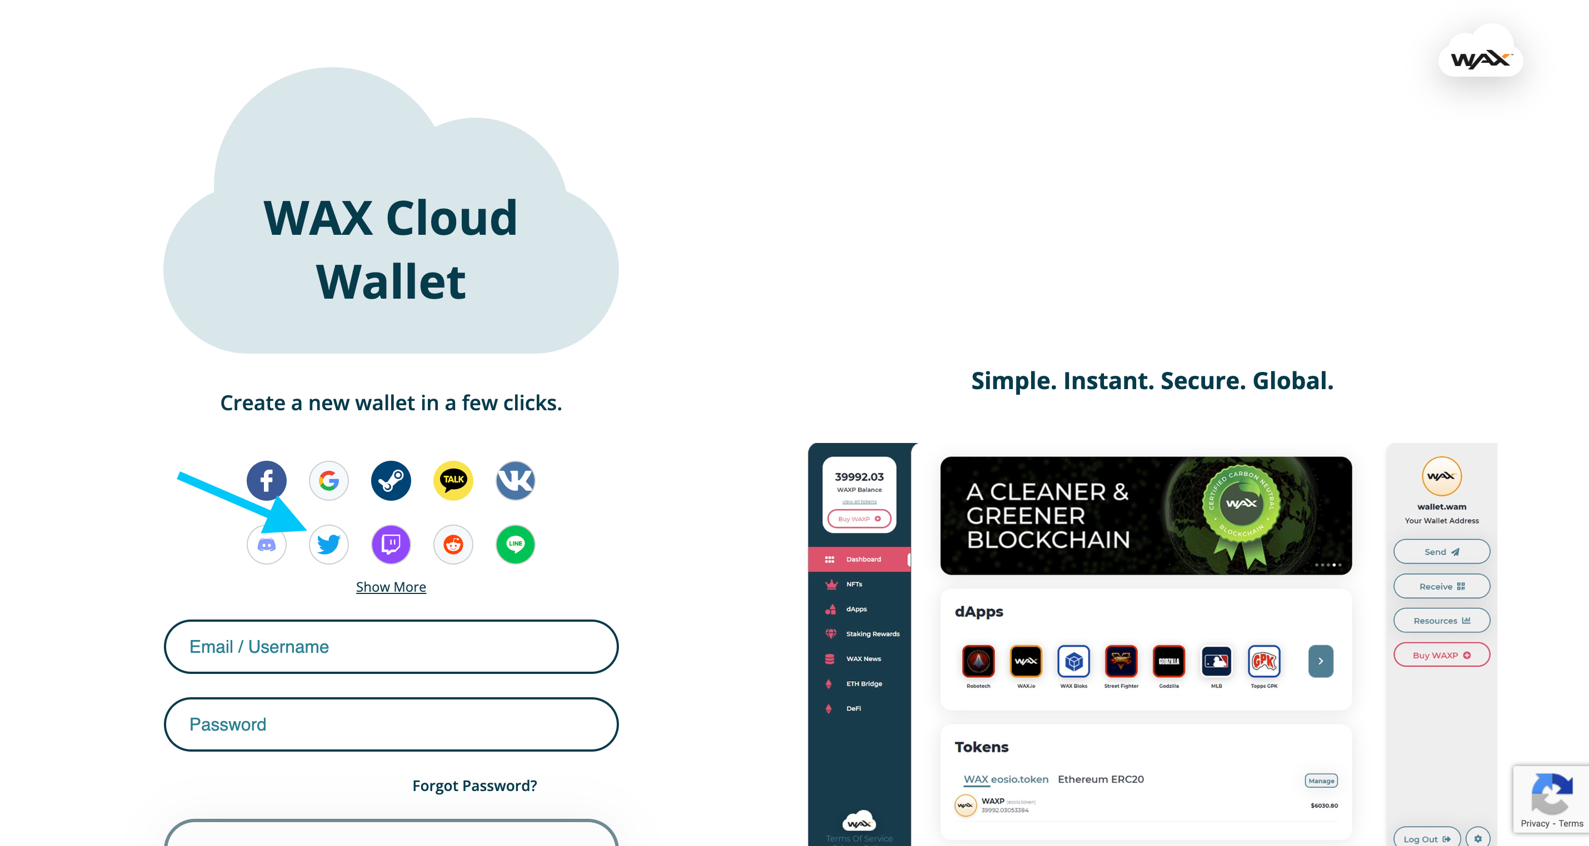Click the WAX logo in the top right
Image resolution: width=1589 pixels, height=846 pixels.
point(1484,59)
